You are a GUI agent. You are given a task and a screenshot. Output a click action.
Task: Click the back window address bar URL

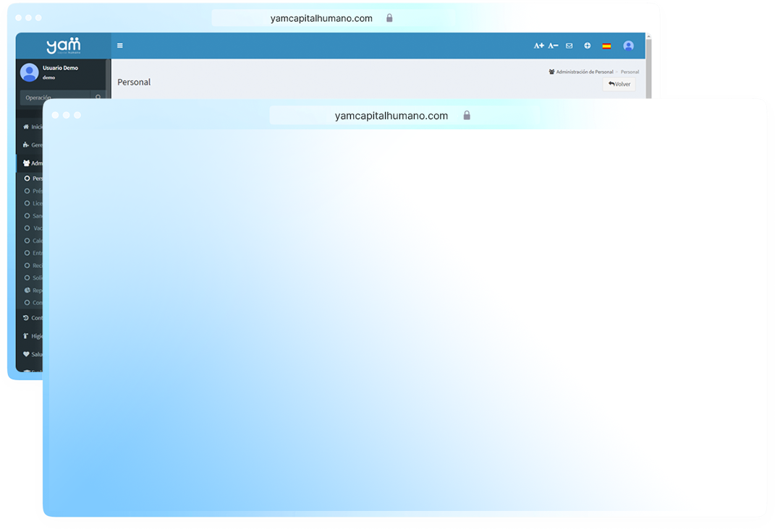click(321, 18)
